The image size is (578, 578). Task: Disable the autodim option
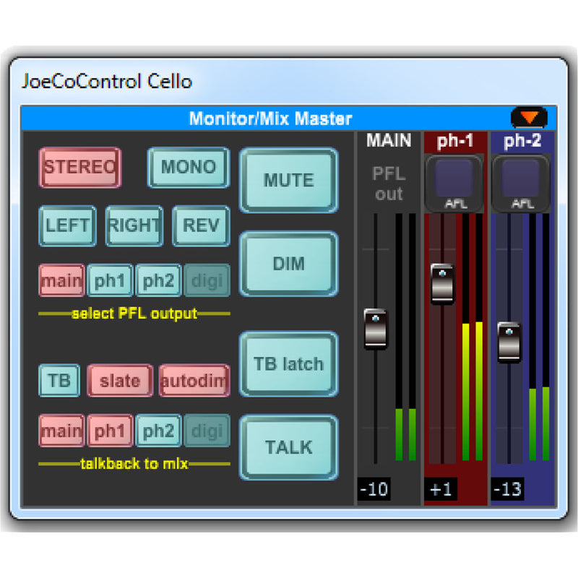(194, 380)
